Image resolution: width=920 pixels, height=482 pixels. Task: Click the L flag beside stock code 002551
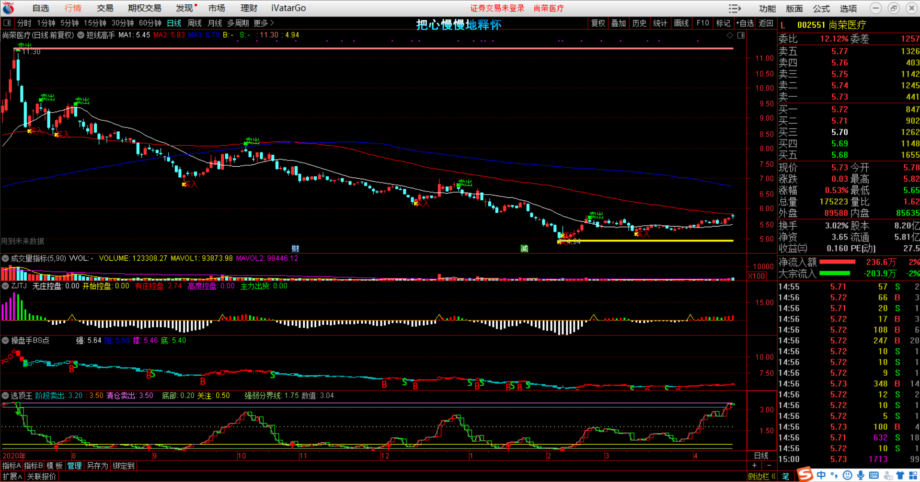tap(783, 25)
